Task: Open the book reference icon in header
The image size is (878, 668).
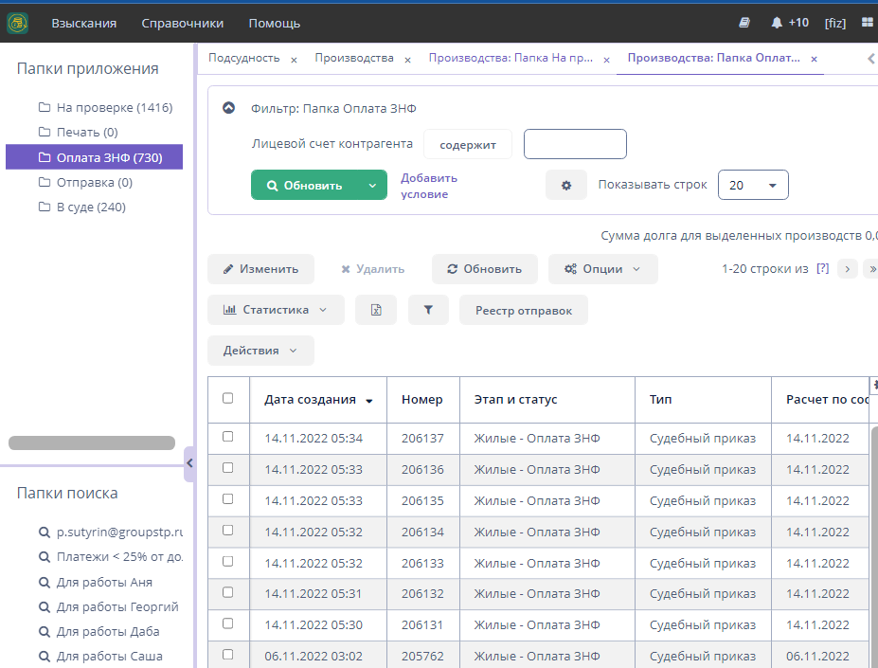Action: (x=744, y=23)
